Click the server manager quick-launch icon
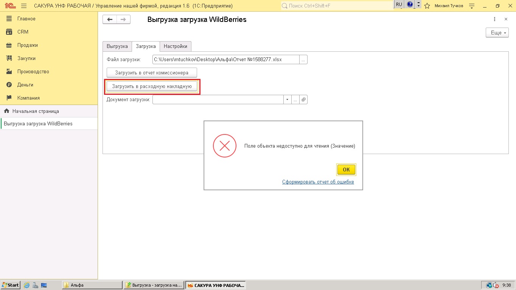The height and width of the screenshot is (290, 516). pyautogui.click(x=35, y=285)
